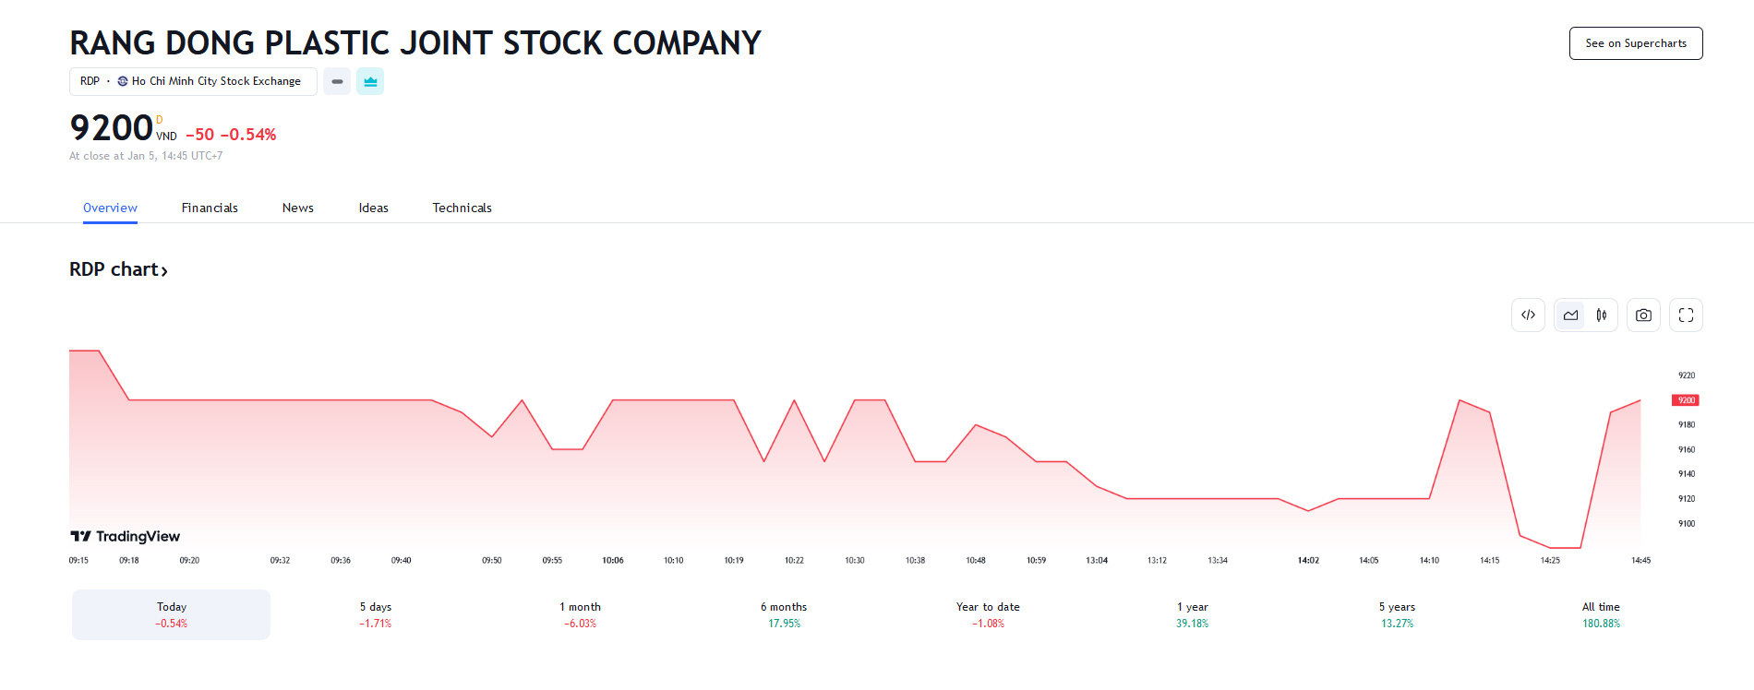Viewport: 1754px width, 690px height.
Task: Click the 9200 price label on the axis
Action: 1686,399
